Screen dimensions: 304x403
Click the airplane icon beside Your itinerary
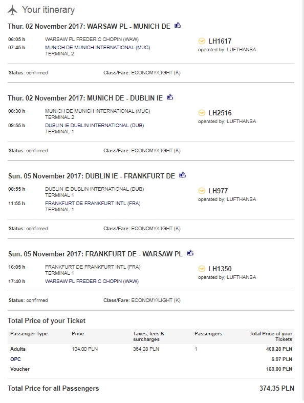(x=12, y=10)
